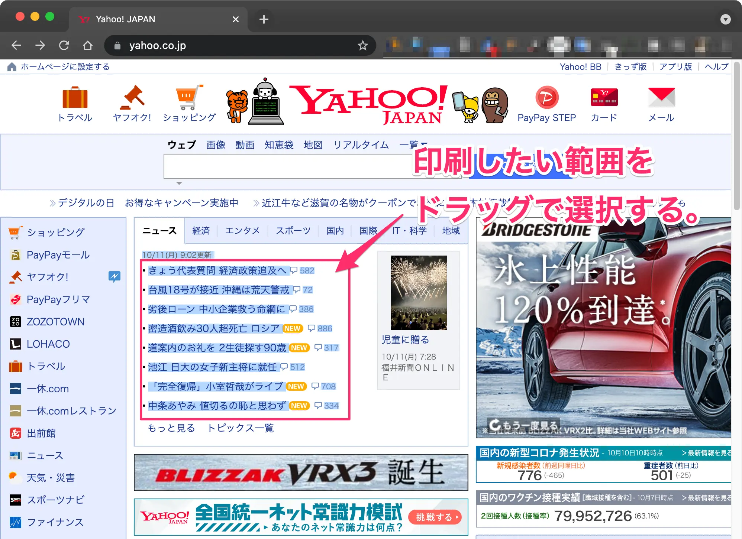Expand the 一覧 search category dropdown
The width and height of the screenshot is (742, 539).
(413, 145)
